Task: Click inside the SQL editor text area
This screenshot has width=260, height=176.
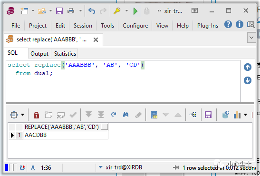Action: pyautogui.click(x=123, y=81)
